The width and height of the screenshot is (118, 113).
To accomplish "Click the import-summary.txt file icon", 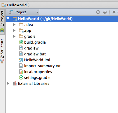I will coord(21,66).
